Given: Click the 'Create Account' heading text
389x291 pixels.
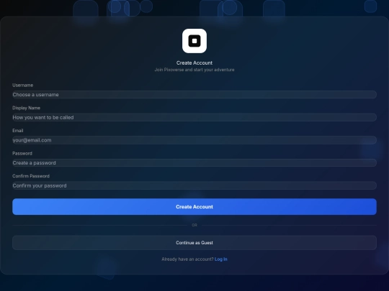Looking at the screenshot, I should [x=194, y=63].
